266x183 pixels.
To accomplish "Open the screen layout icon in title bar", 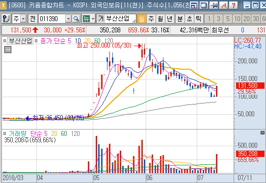I will [x=194, y=5].
